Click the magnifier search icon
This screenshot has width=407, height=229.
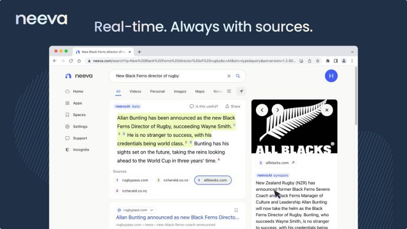[238, 76]
